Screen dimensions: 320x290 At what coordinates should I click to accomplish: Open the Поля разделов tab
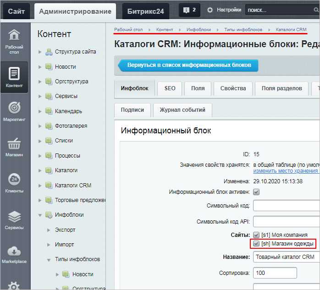pos(281,88)
